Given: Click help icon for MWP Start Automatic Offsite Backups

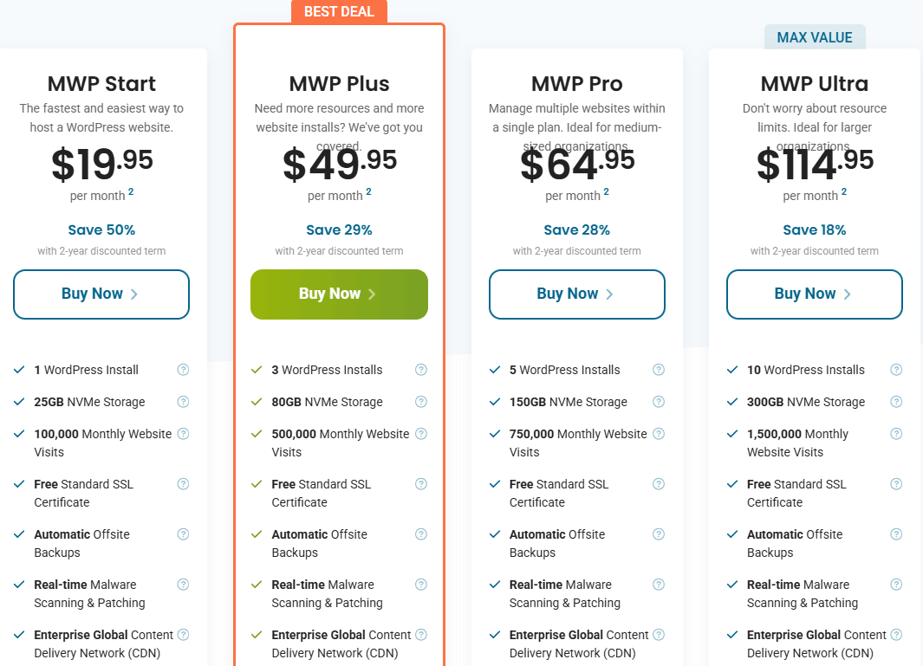Looking at the screenshot, I should tap(183, 534).
